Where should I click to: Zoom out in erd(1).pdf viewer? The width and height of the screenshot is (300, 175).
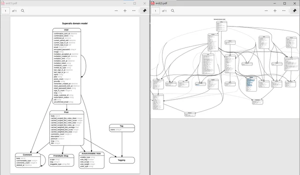116,11
